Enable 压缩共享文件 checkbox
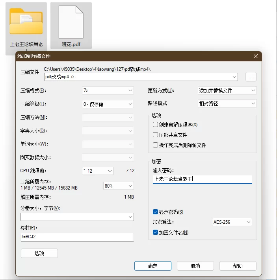Screen dimensions: 277x280 [x=155, y=134]
